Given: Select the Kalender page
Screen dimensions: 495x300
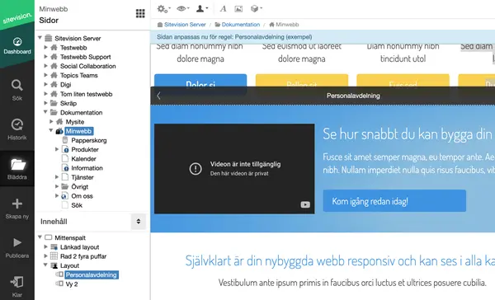Looking at the screenshot, I should 83,159.
